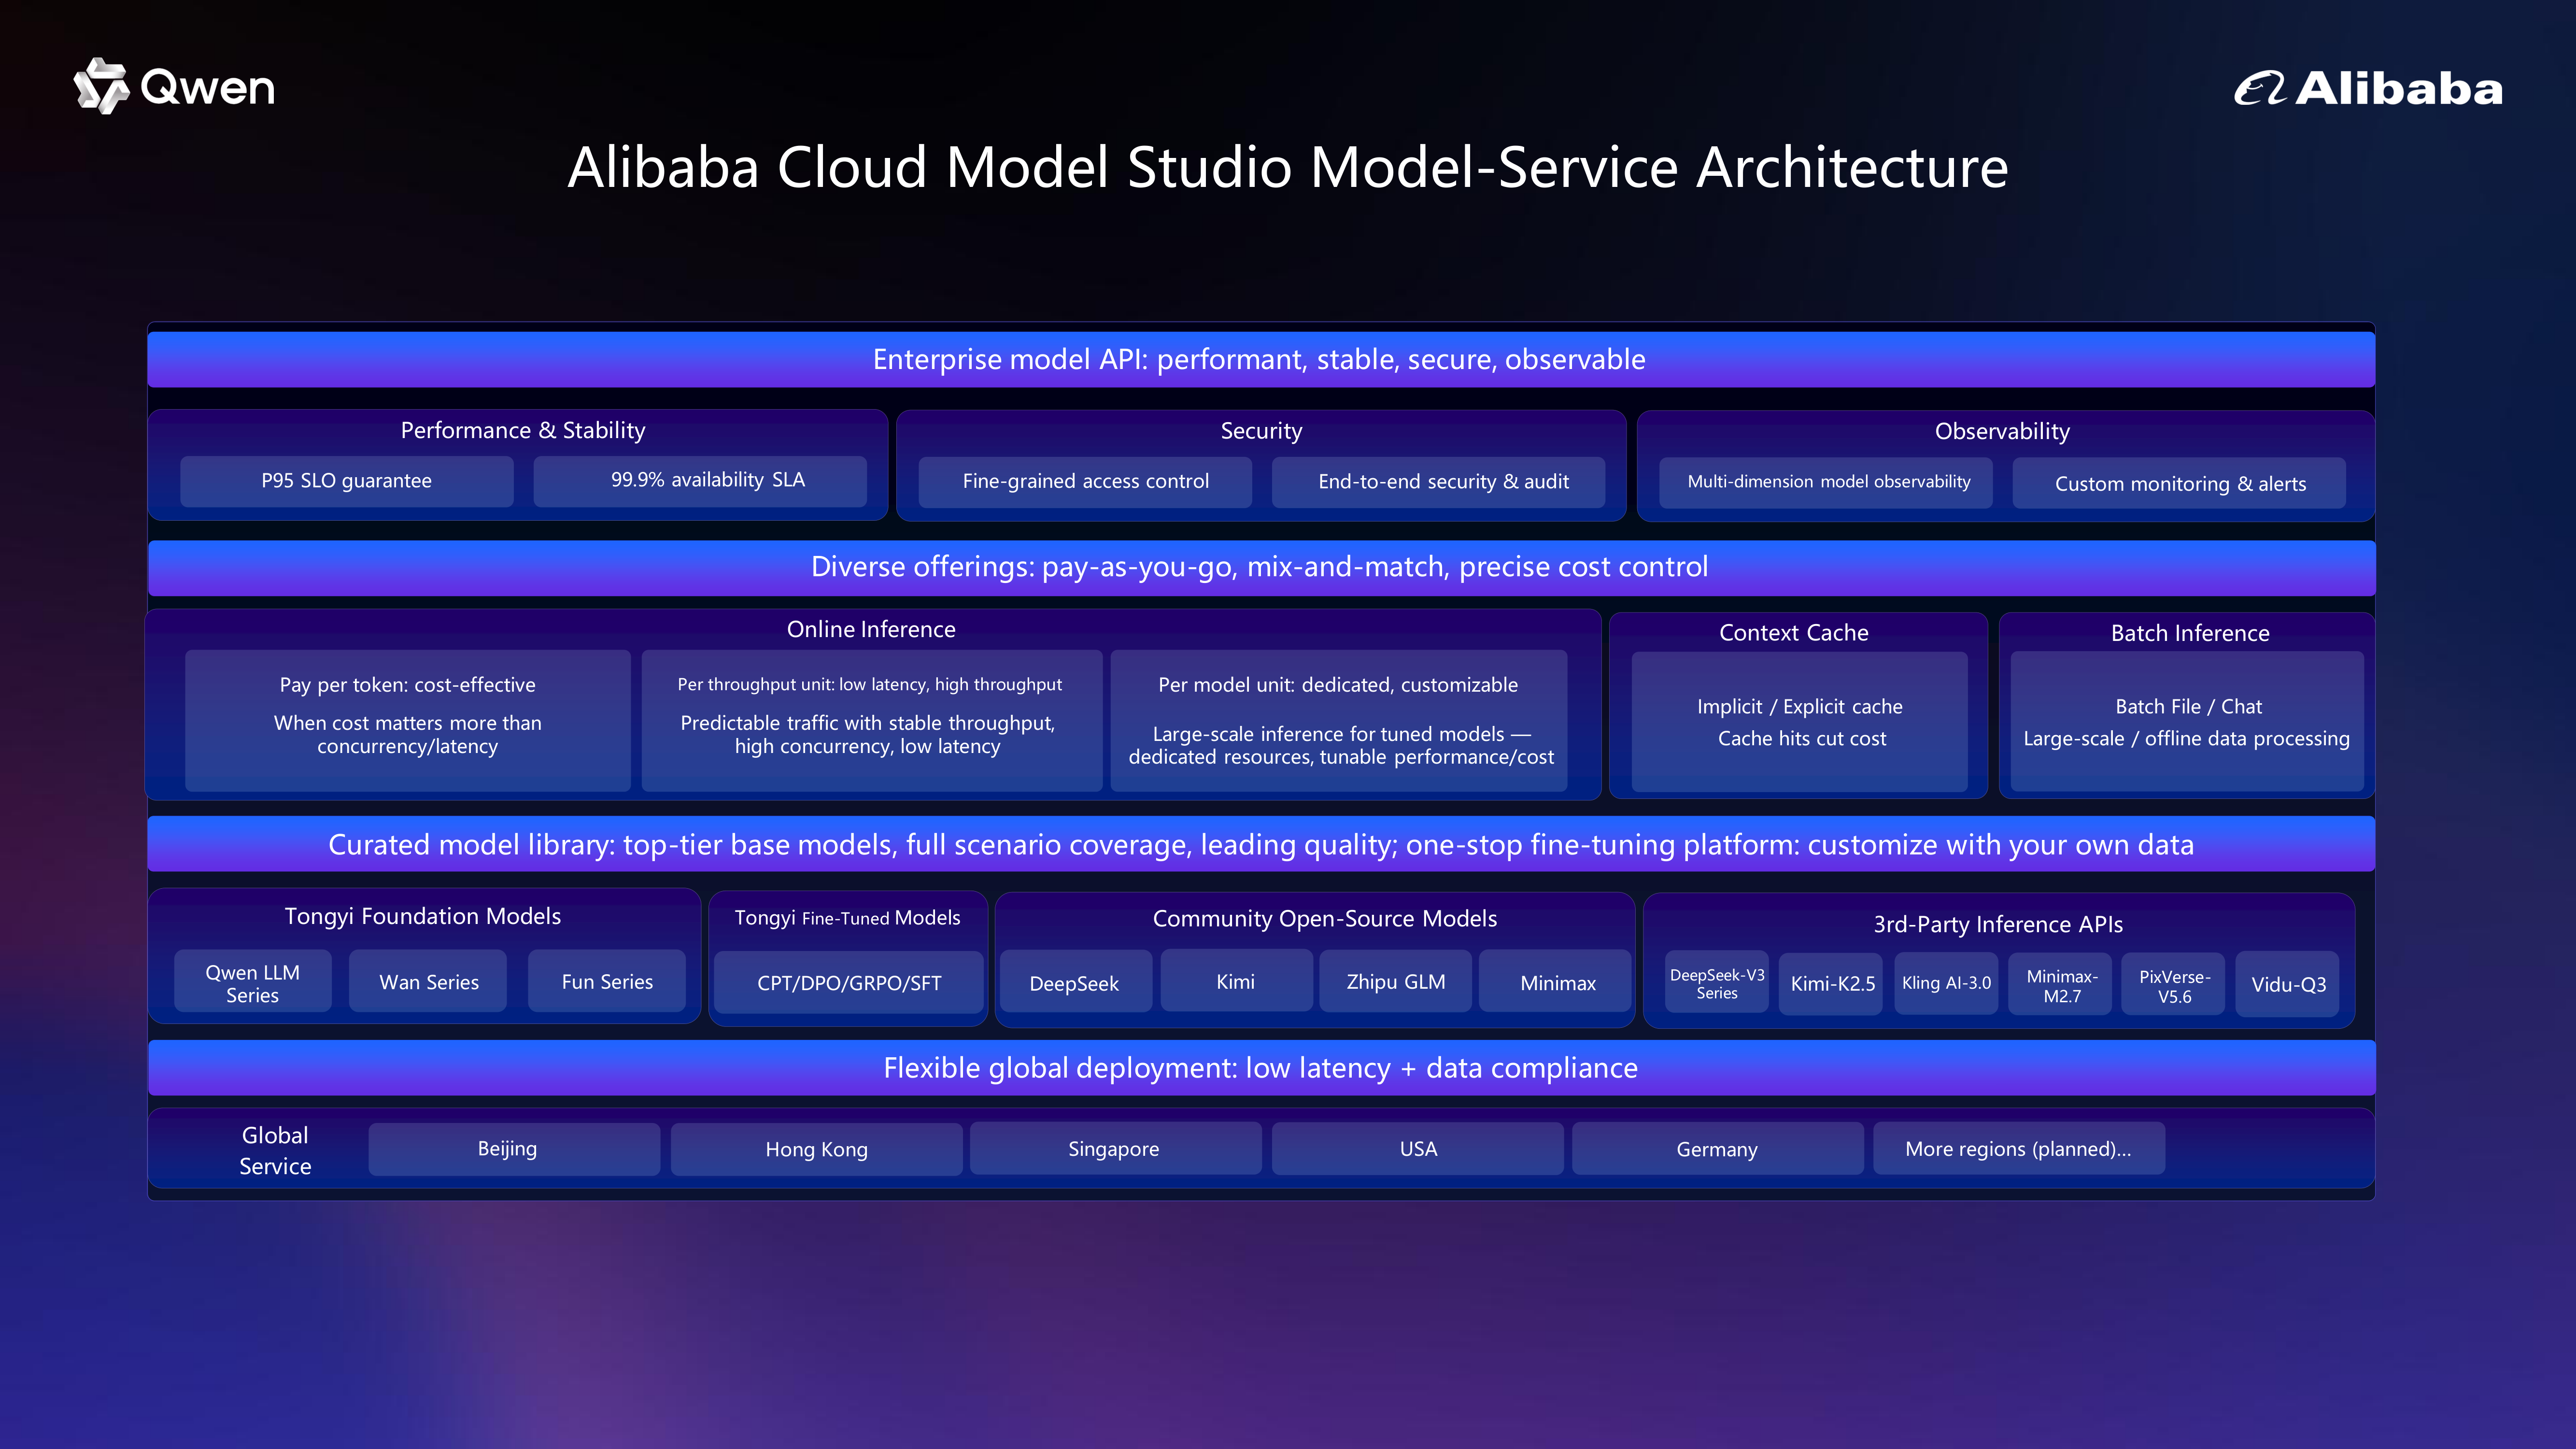
Task: Select the "Beijing" region box
Action: point(514,1149)
